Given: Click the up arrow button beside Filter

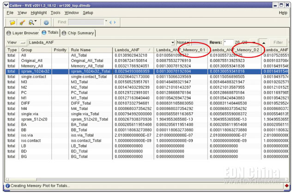Looking at the screenshot, I should click(x=263, y=42).
